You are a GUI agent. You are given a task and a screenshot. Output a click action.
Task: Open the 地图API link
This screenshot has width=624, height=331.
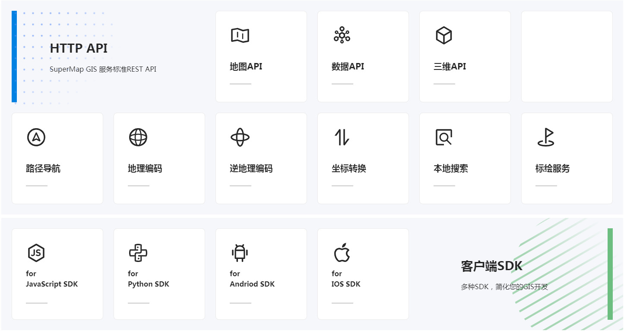point(246,66)
